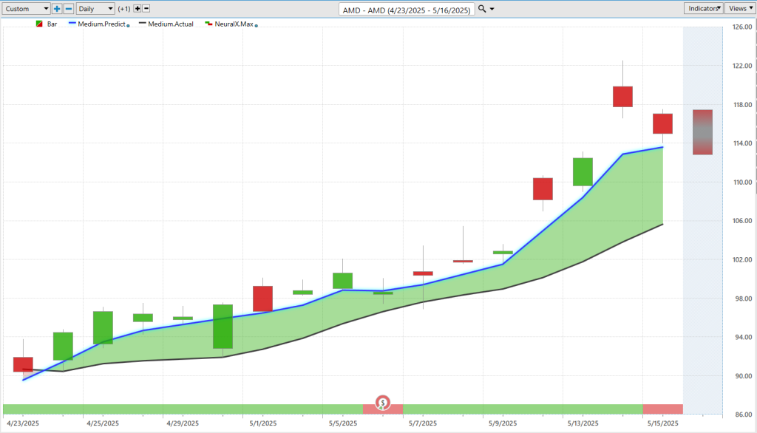Click the 5/5/2025 date axis label
Viewport: 757px width, 433px height.
[343, 423]
